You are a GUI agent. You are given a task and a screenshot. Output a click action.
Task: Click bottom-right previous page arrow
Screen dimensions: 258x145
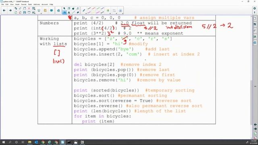tap(255, 125)
